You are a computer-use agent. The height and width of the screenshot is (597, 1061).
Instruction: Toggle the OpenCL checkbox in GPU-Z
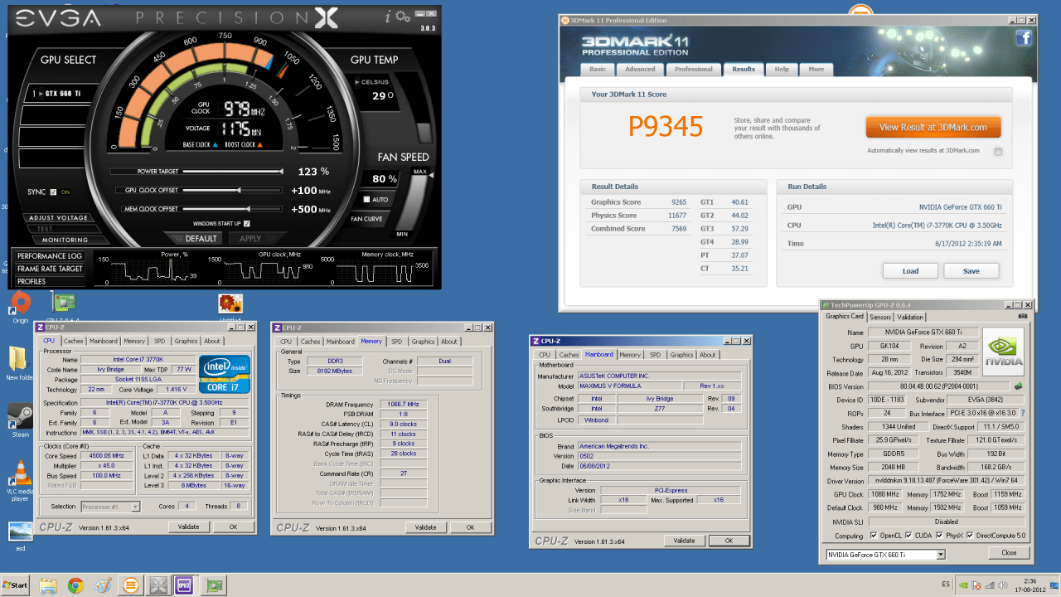[874, 536]
